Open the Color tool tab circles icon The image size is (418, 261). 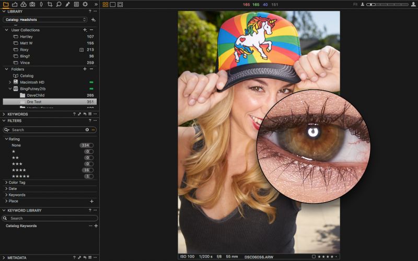[x=24, y=4]
